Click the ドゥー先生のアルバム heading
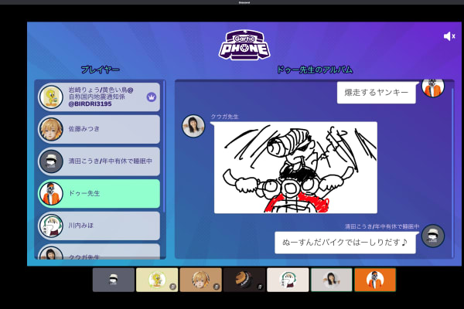Image resolution: width=464 pixels, height=309 pixels. (x=315, y=70)
